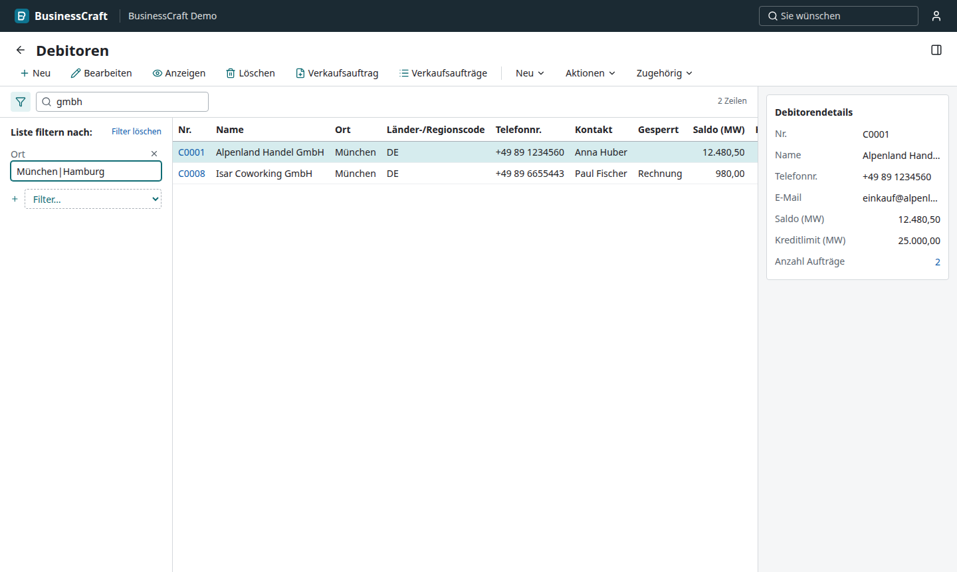Toggle the filter pane funnel icon

(21, 102)
